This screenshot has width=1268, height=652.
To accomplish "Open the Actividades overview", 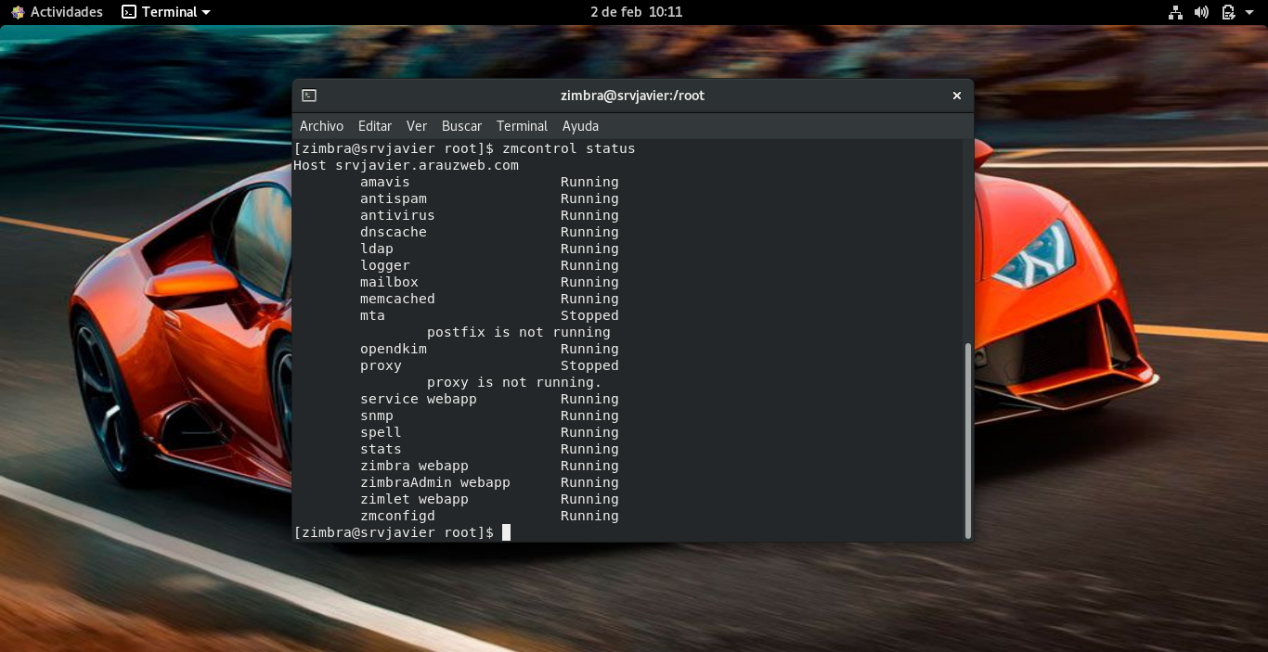I will (x=57, y=12).
